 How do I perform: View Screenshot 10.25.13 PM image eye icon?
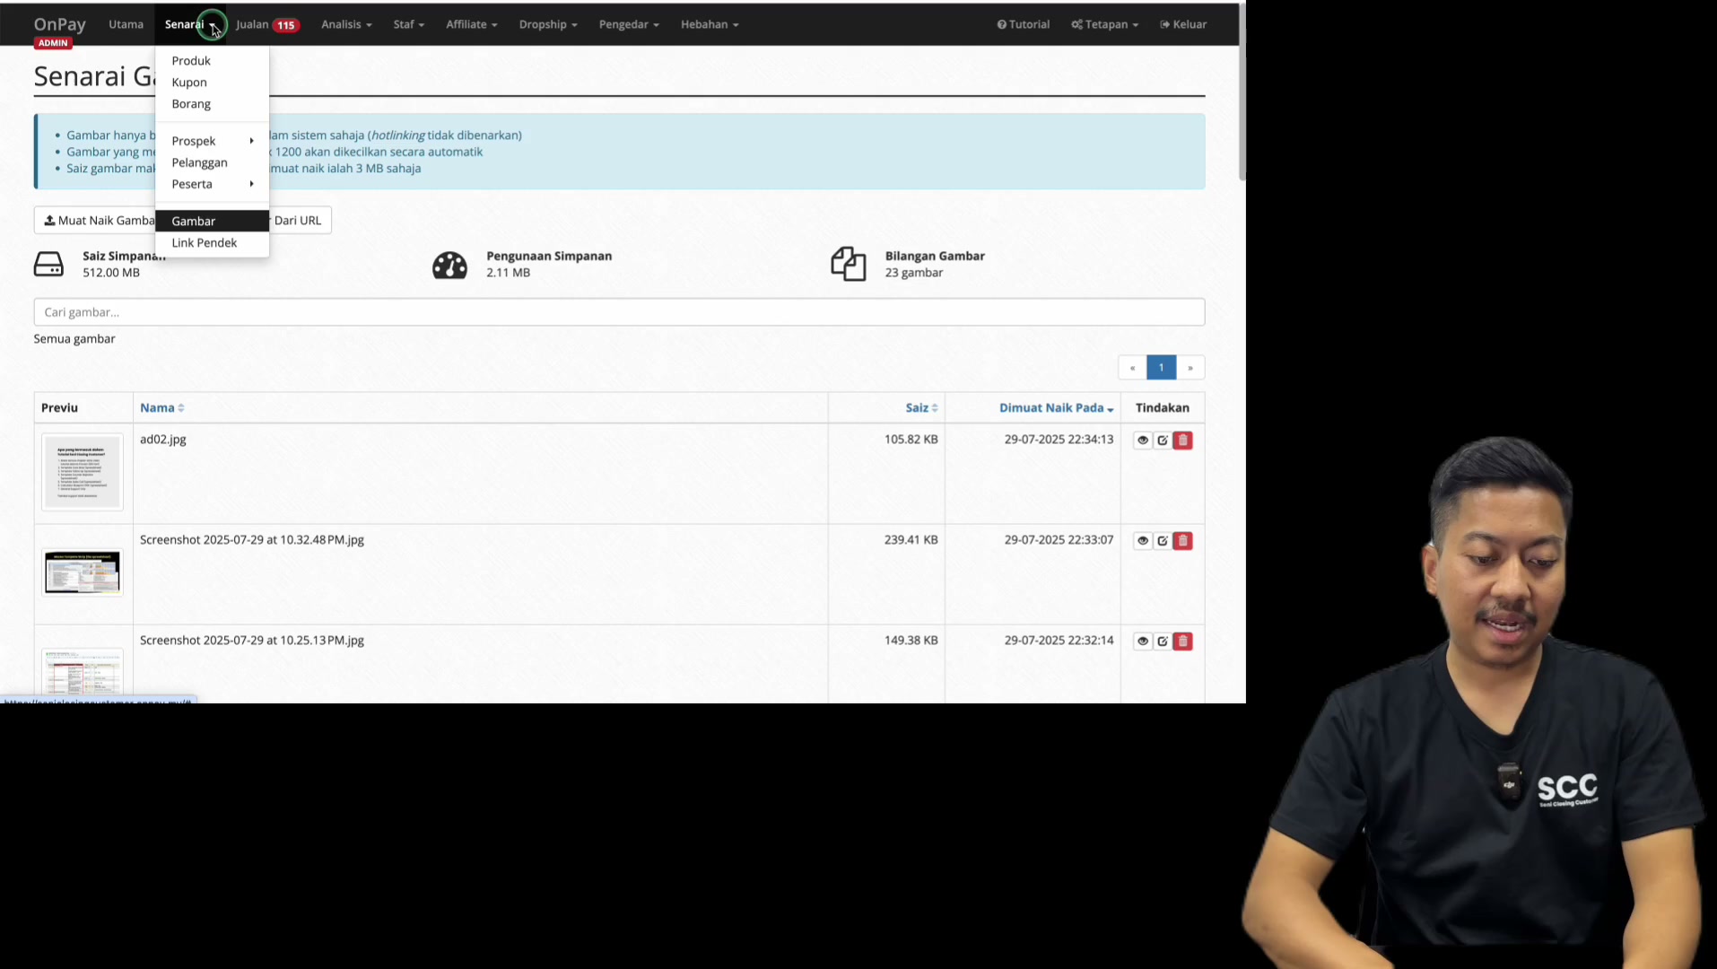tap(1142, 642)
